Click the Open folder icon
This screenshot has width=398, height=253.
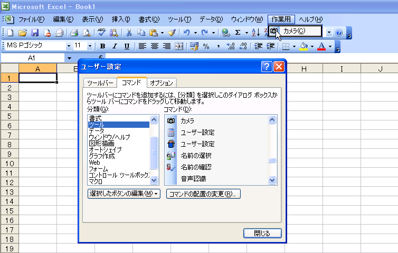23,33
